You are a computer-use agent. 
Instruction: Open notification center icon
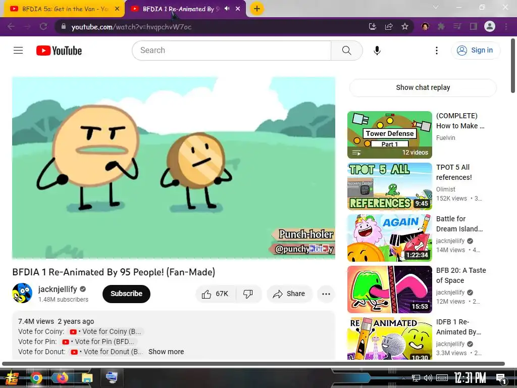pos(501,378)
